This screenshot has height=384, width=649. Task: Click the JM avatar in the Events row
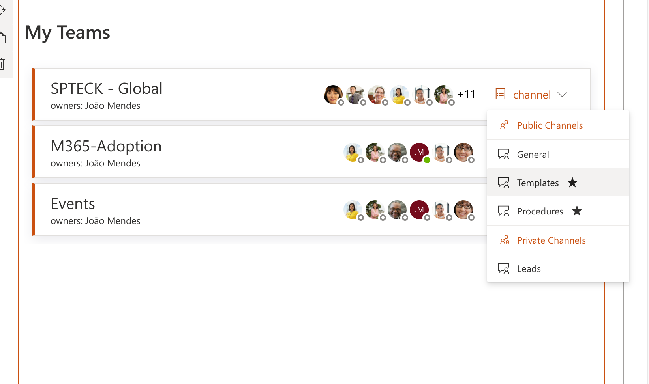[x=419, y=210]
